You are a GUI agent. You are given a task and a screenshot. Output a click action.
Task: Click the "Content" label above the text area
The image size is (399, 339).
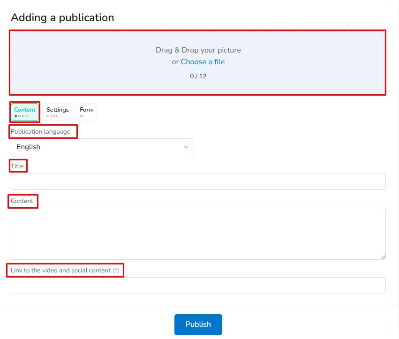pyautogui.click(x=22, y=201)
